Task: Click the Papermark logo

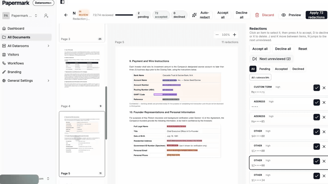Action: point(16,3)
